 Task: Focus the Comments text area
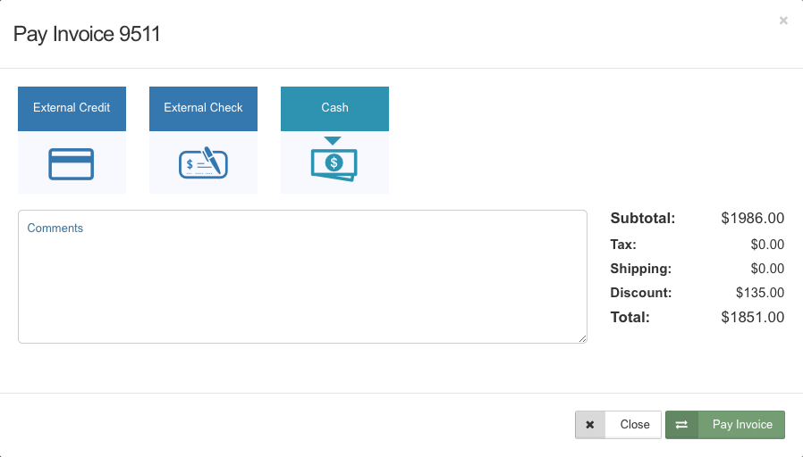coord(302,277)
